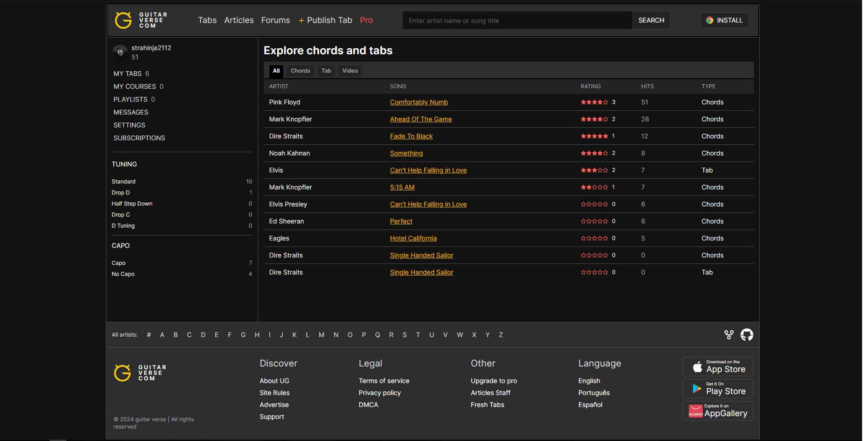Click Publish Tab in header
The width and height of the screenshot is (863, 441).
(325, 20)
